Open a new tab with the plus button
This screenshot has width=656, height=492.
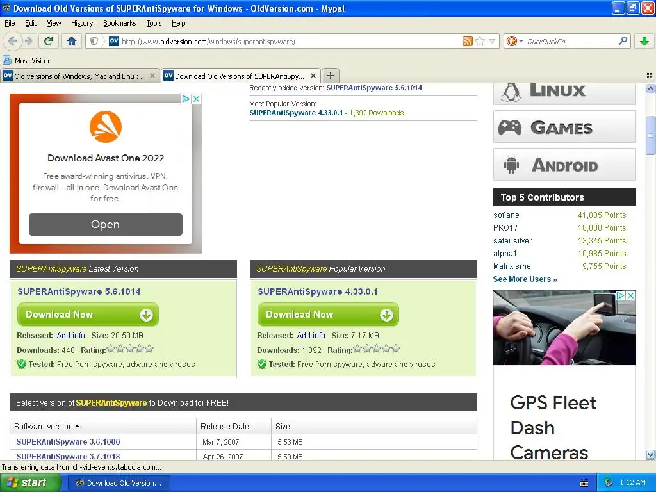pyautogui.click(x=331, y=76)
